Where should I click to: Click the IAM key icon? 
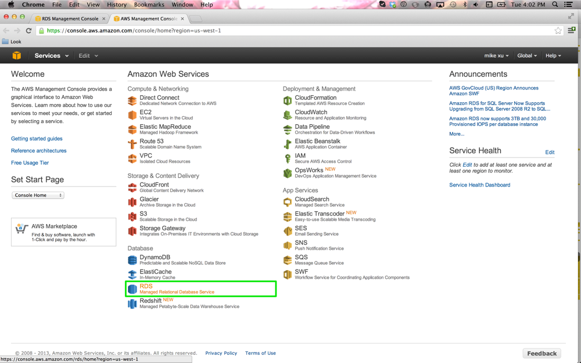[288, 159]
